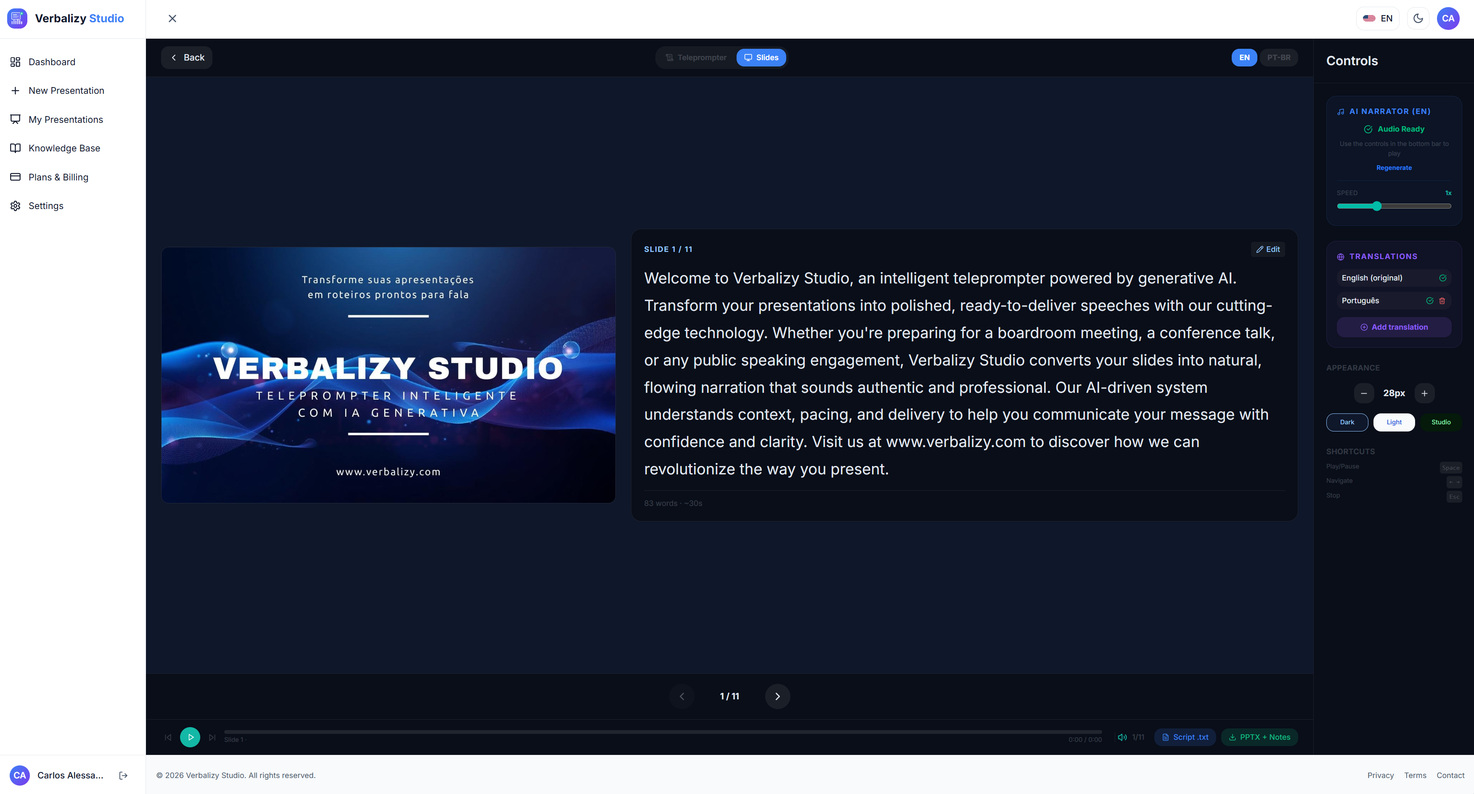Go to the next slide arrow

pyautogui.click(x=777, y=696)
